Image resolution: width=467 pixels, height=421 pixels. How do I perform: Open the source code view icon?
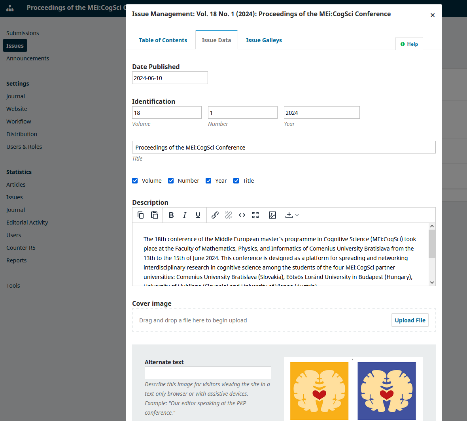[242, 215]
